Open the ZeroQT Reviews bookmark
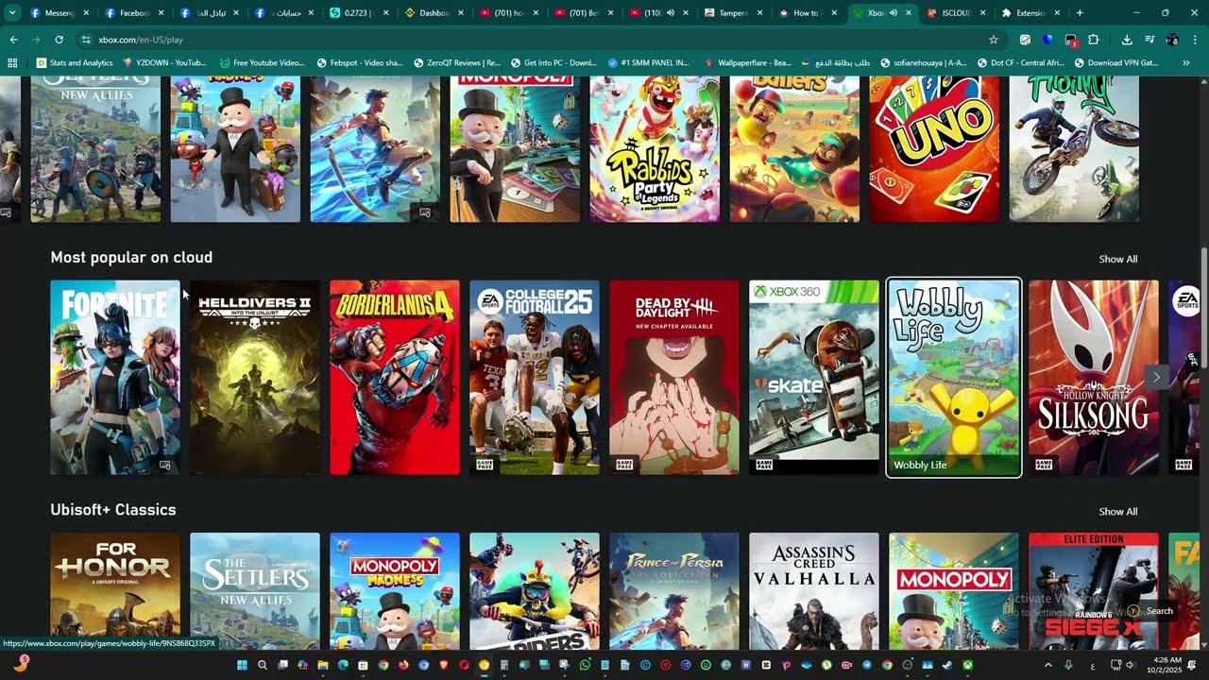 click(456, 62)
